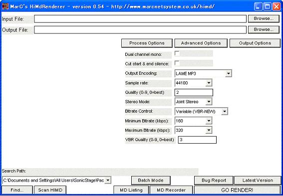
Task: Click the VBR Quality field showing 3
Action: coord(197,140)
